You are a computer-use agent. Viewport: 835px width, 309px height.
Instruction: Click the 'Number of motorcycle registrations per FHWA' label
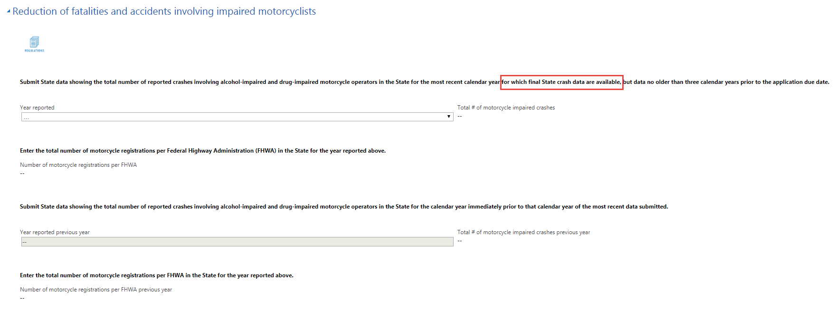[78, 165]
